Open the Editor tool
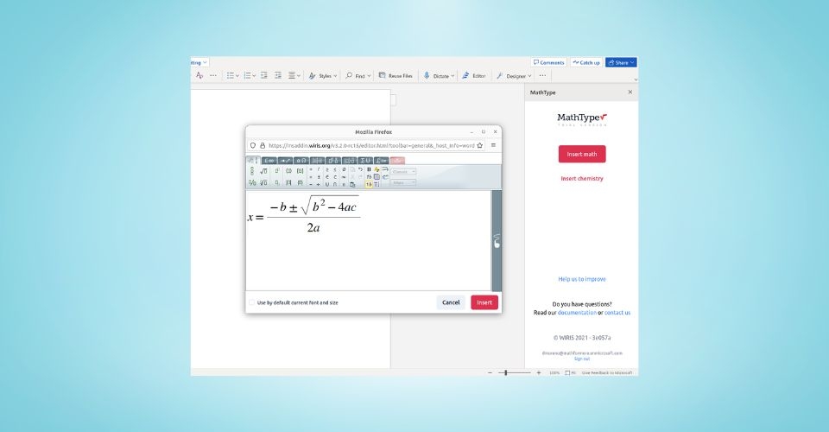 [474, 76]
